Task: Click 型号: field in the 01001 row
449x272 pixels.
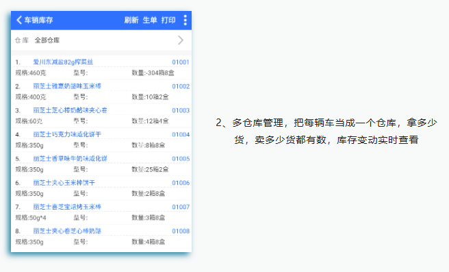Action: coord(81,73)
